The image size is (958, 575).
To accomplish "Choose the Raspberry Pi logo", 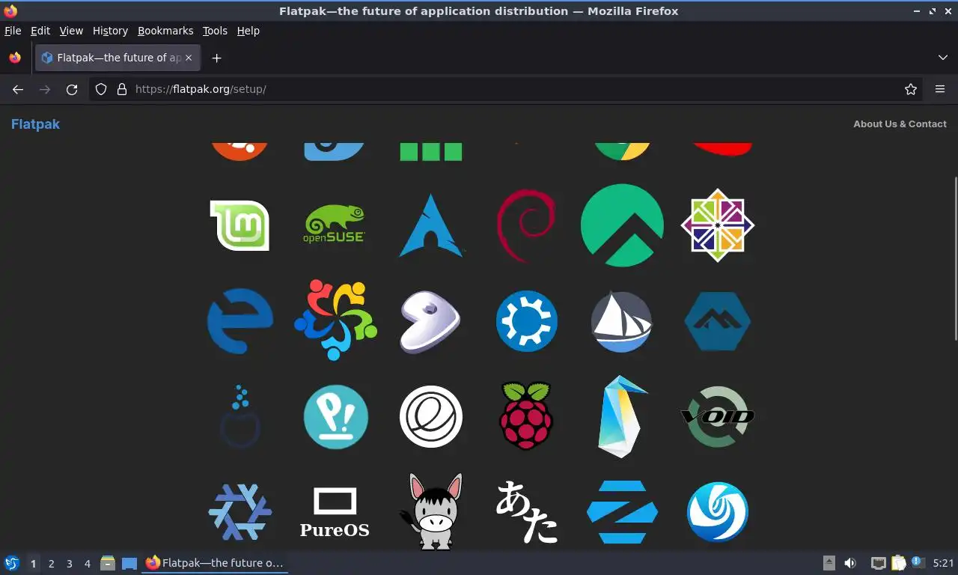I will coord(526,416).
